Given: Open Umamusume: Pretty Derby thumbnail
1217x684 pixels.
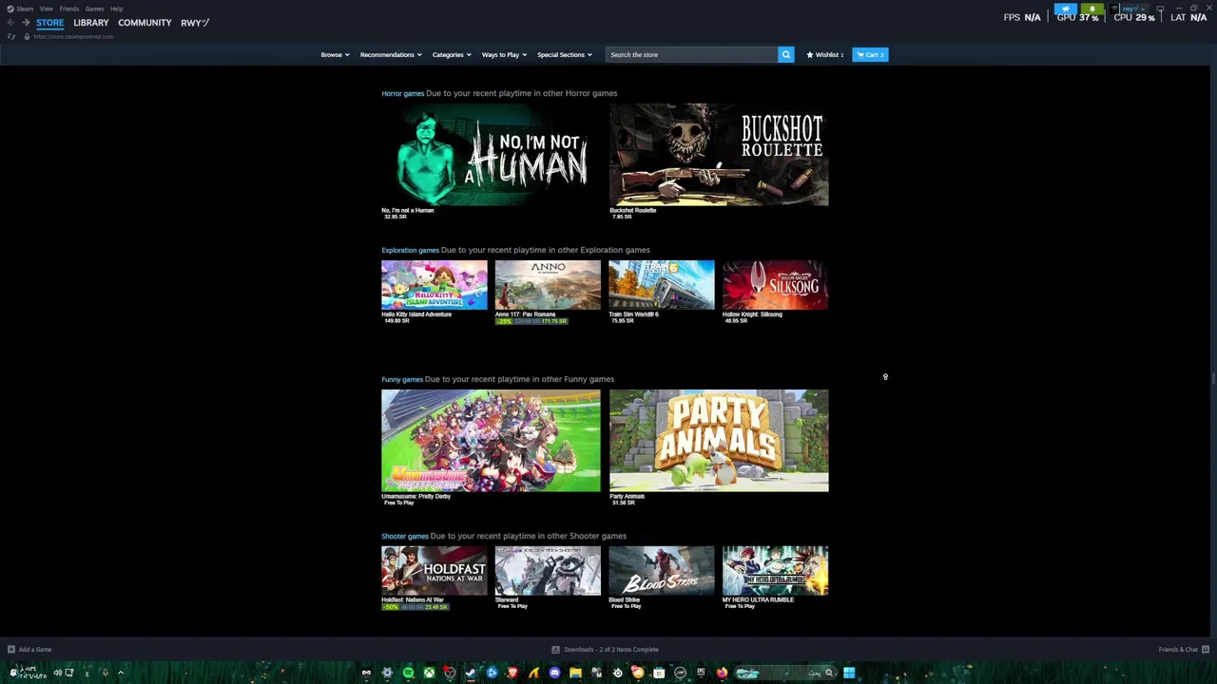Looking at the screenshot, I should tap(491, 441).
